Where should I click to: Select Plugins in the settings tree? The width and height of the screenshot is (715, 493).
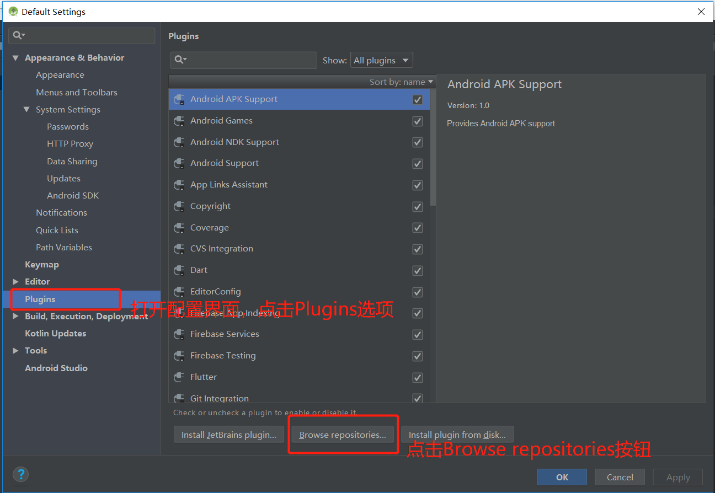coord(40,299)
